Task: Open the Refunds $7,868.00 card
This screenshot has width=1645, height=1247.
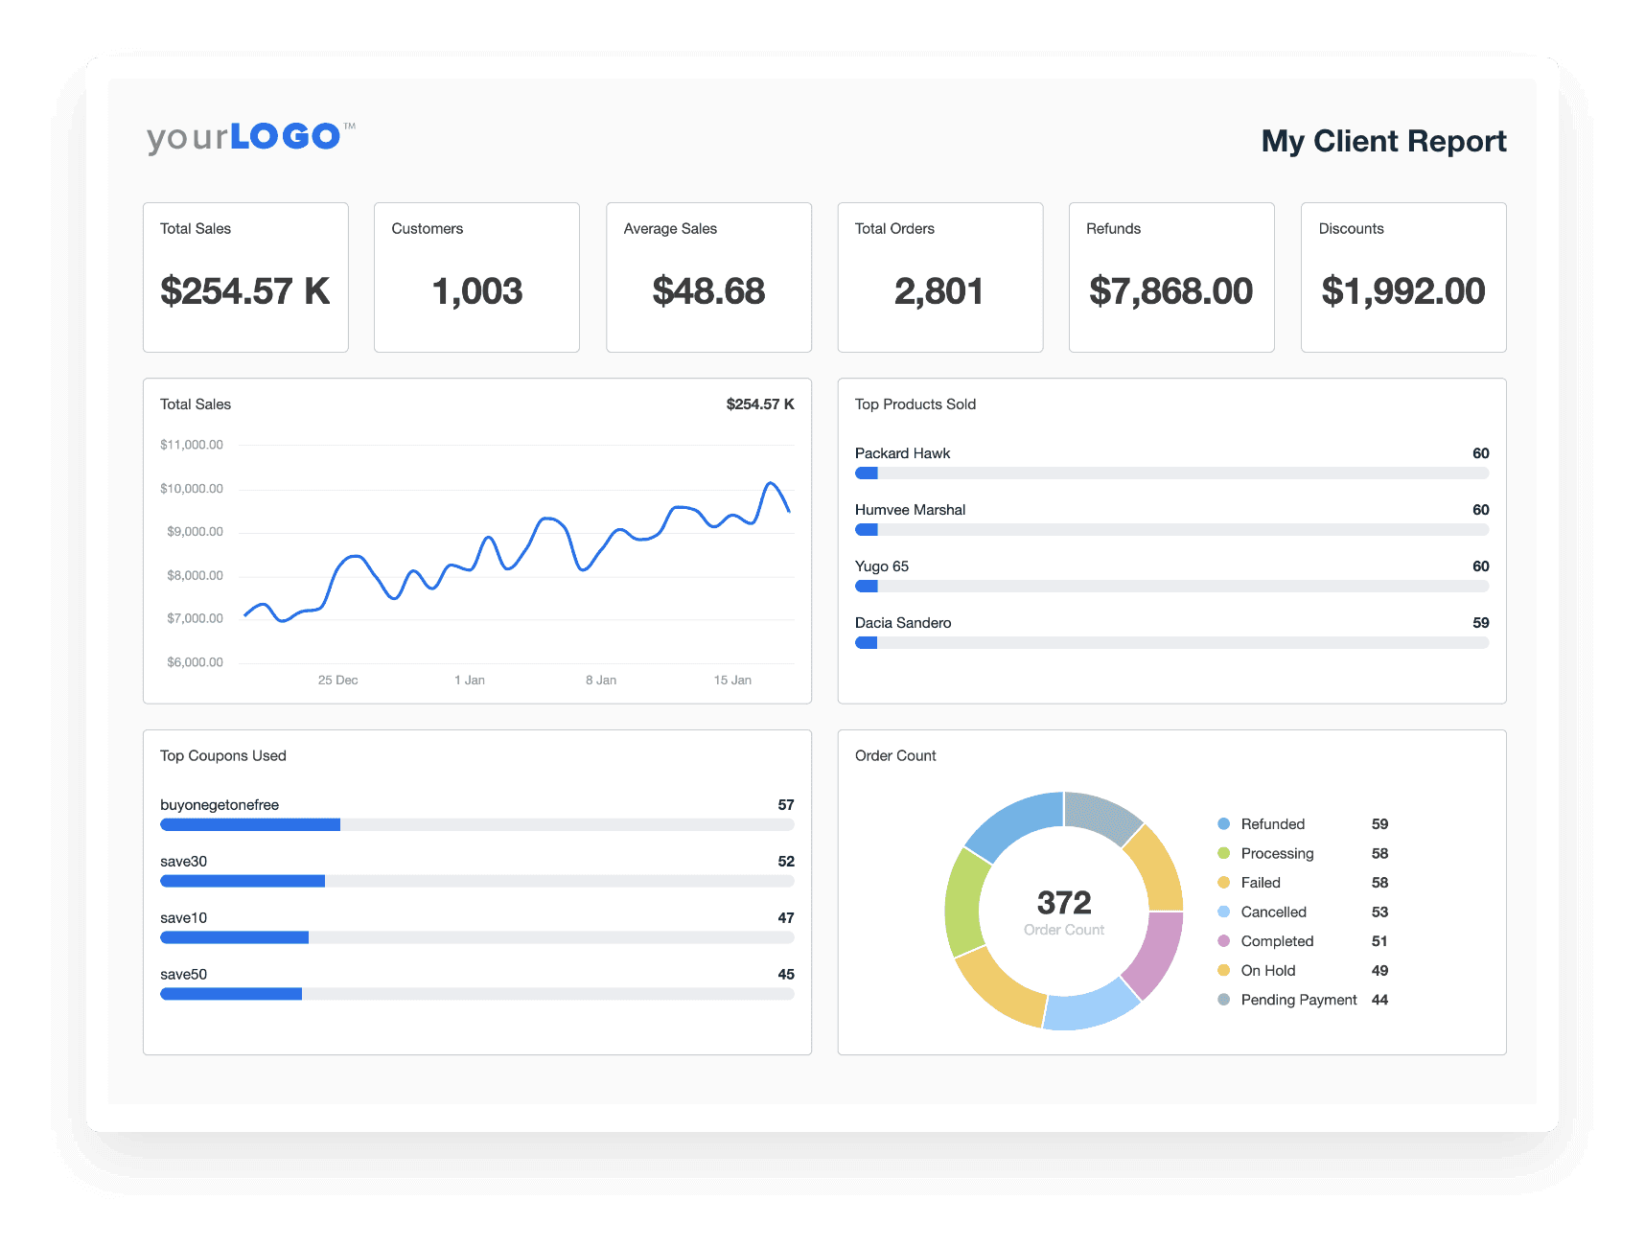Action: [1171, 277]
